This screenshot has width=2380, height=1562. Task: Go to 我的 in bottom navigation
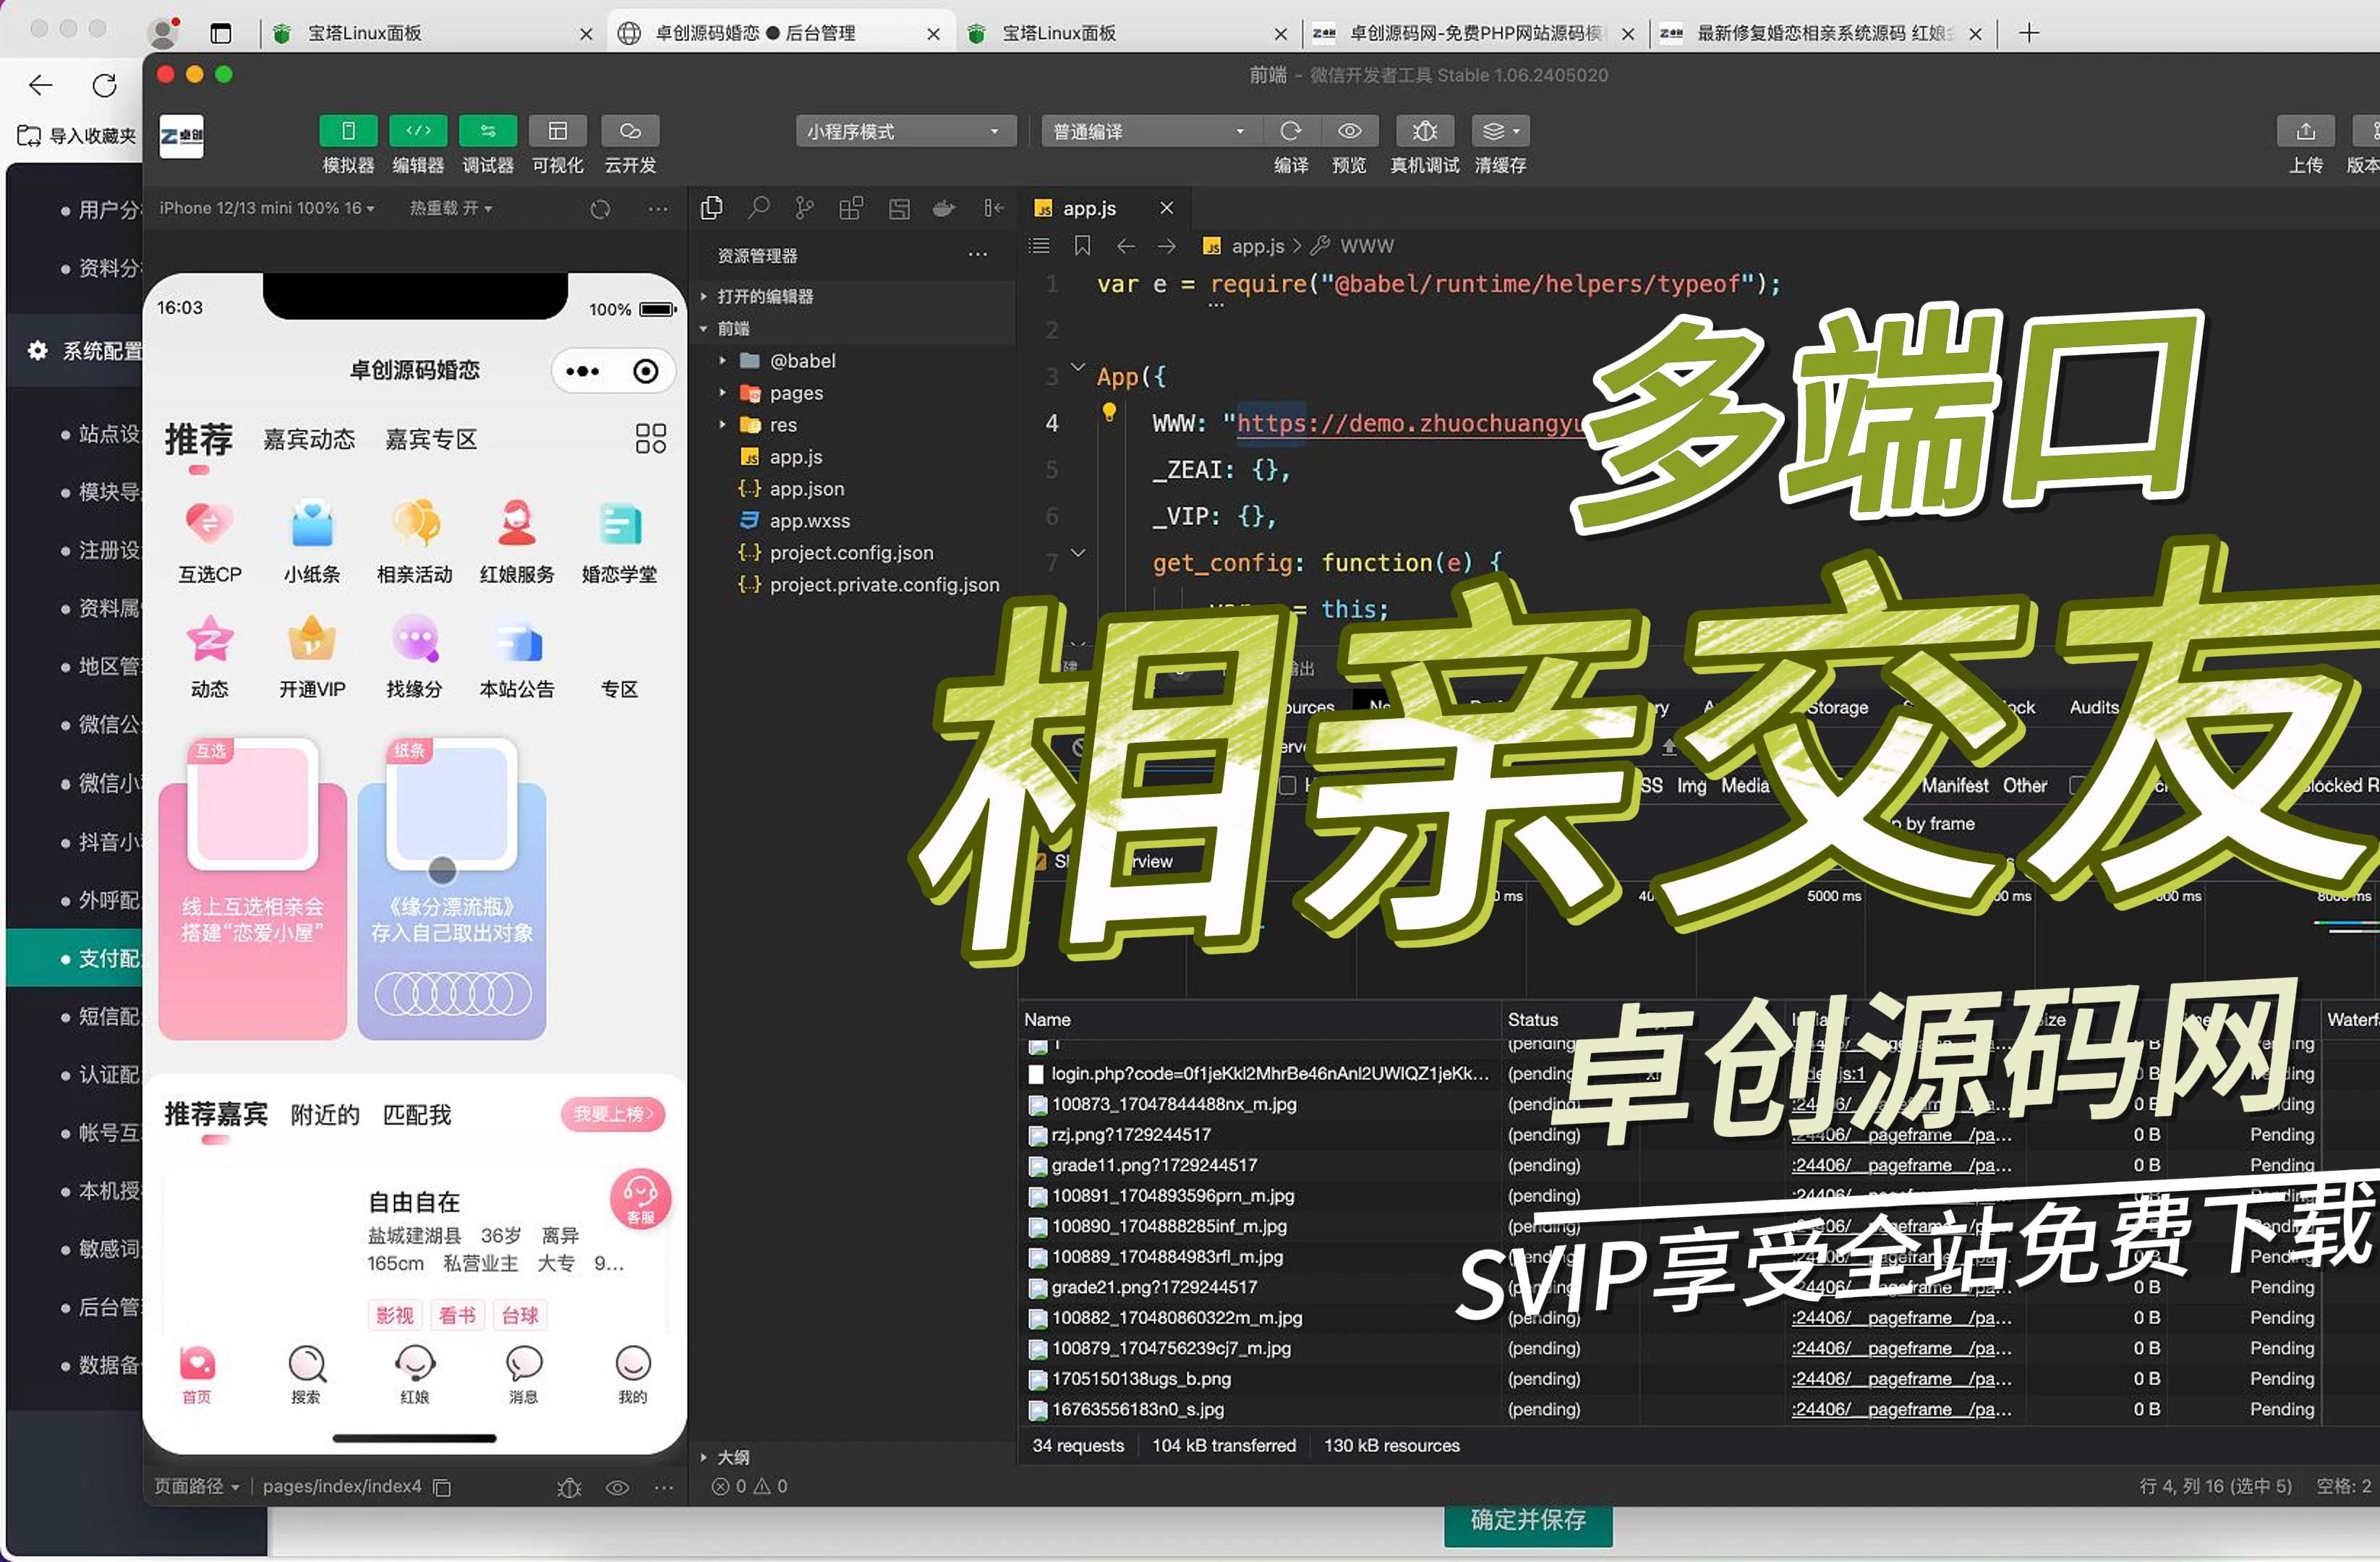632,1376
